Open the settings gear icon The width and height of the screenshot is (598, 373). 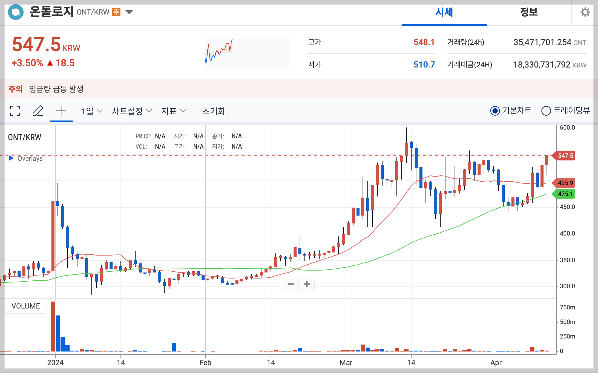pos(585,12)
